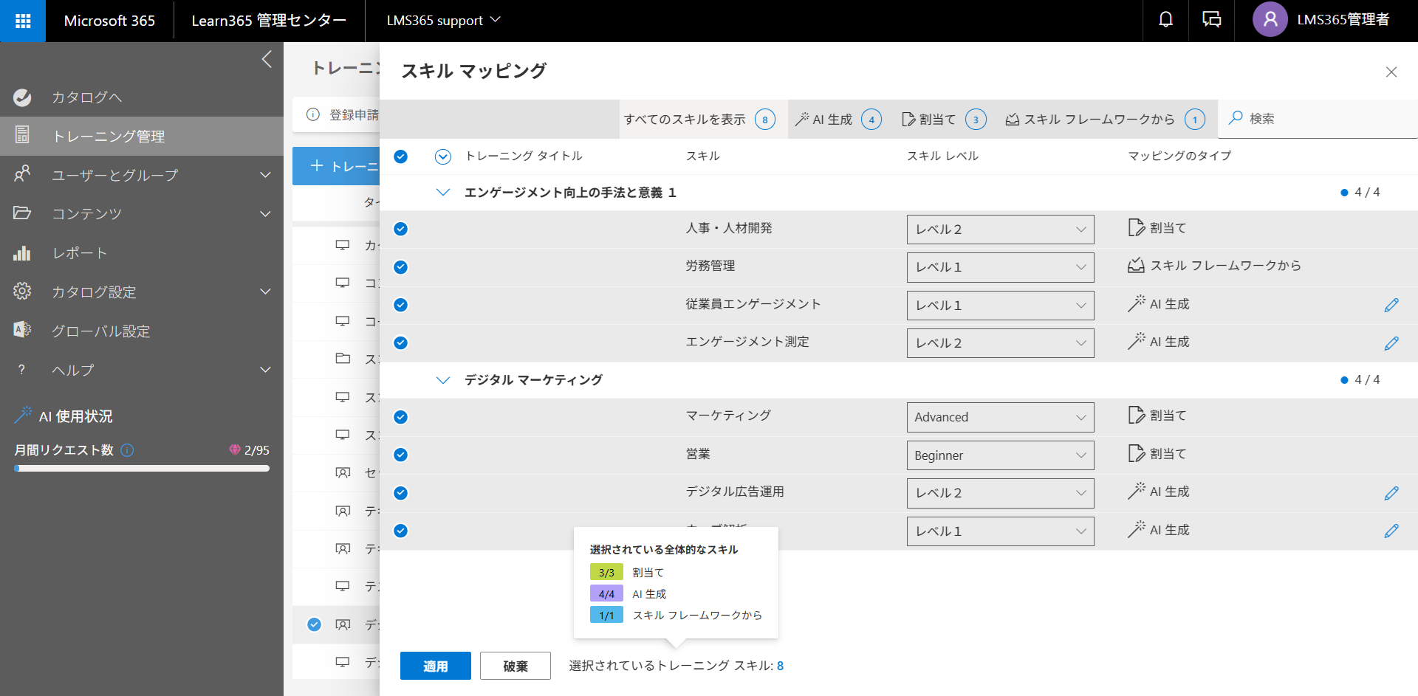Uncheck the 労務管理 skill row

[x=400, y=267]
